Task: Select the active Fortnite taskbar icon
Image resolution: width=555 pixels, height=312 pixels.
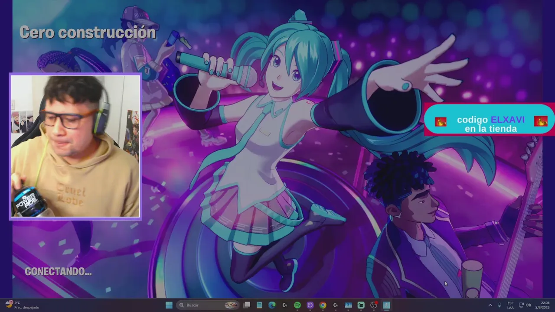Action: [x=386, y=305]
